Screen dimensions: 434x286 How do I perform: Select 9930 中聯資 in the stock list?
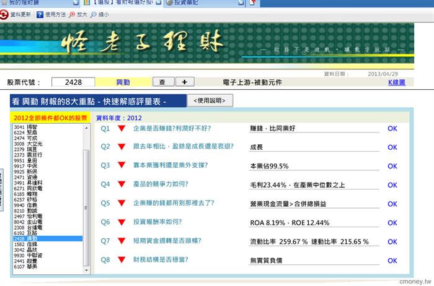pyautogui.click(x=48, y=255)
